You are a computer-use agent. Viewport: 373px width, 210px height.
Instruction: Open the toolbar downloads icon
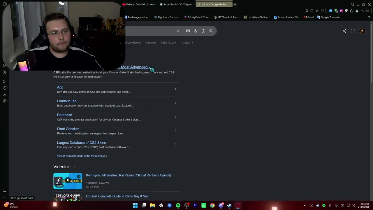[x=362, y=11]
